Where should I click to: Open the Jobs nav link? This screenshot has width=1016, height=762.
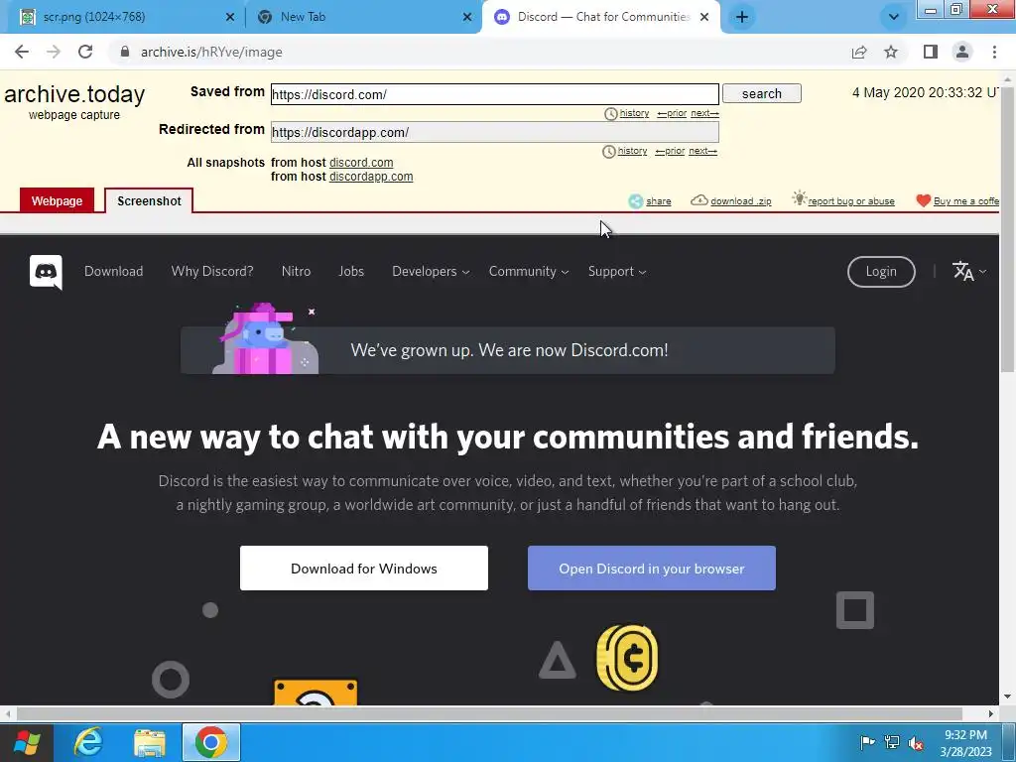point(351,272)
